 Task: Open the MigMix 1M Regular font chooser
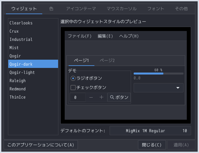pyautogui.click(x=150, y=131)
